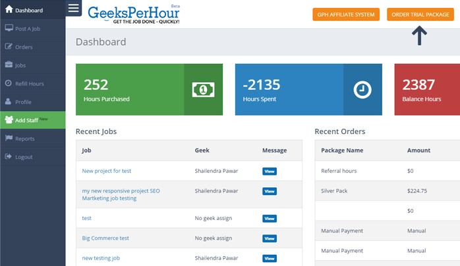Click the Dashboard home icon
Viewport: 460px width, 266px height.
pos(9,9)
